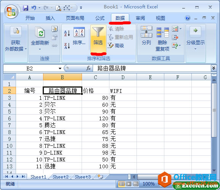220x190 pixels.
Task: Select row 7 header
Action: tap(10, 125)
